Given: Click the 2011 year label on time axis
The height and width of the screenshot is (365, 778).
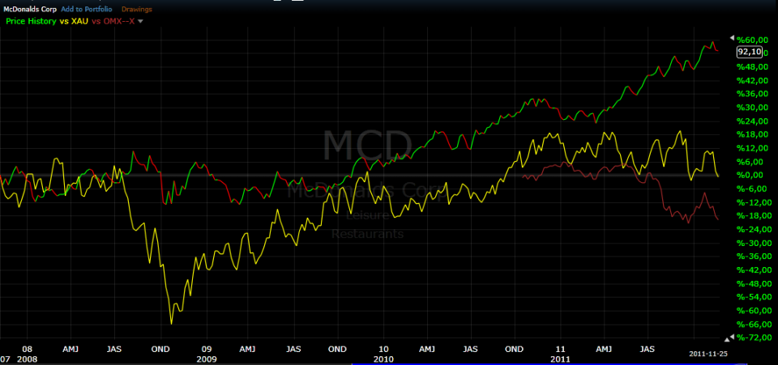Looking at the screenshot, I should coord(561,359).
